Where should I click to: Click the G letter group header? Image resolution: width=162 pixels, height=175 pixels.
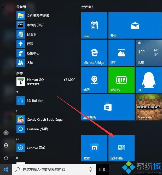(x=18, y=139)
